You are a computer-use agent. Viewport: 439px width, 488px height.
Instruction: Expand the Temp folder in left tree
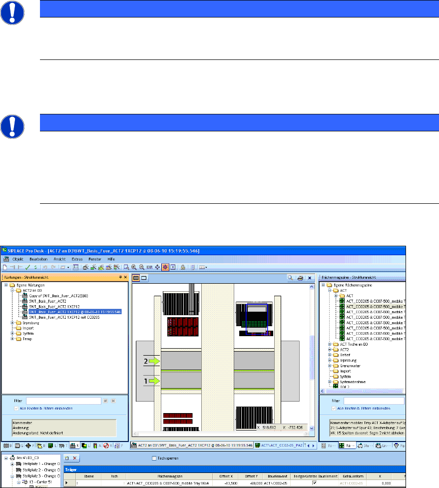12,339
